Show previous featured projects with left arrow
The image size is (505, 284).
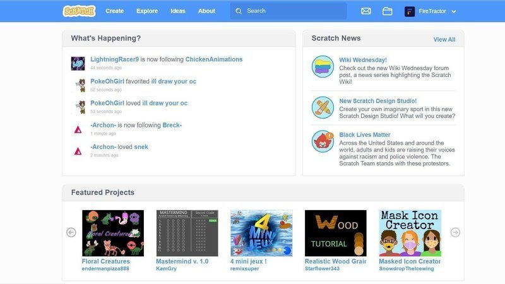(x=71, y=232)
